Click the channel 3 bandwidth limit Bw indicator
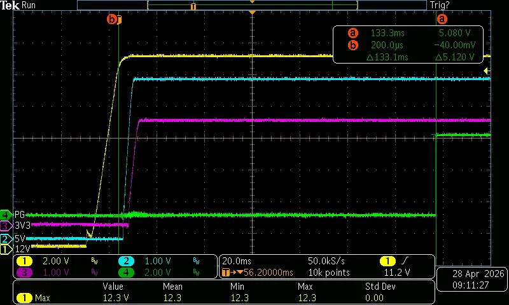The width and height of the screenshot is (509, 305). pyautogui.click(x=94, y=273)
